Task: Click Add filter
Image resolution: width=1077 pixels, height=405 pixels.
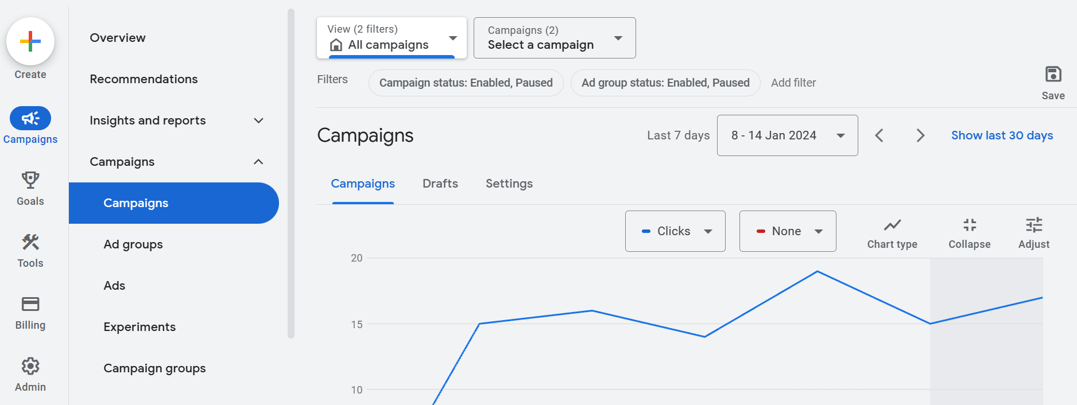Action: point(793,83)
